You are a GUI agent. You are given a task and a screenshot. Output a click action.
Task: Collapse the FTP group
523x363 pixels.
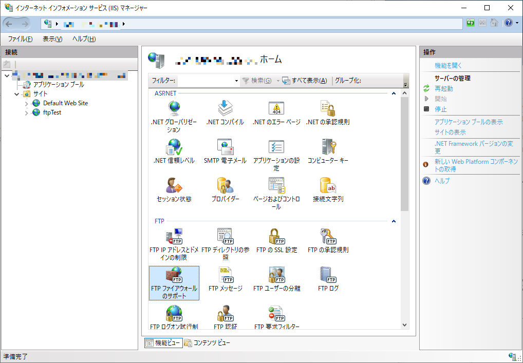click(394, 221)
